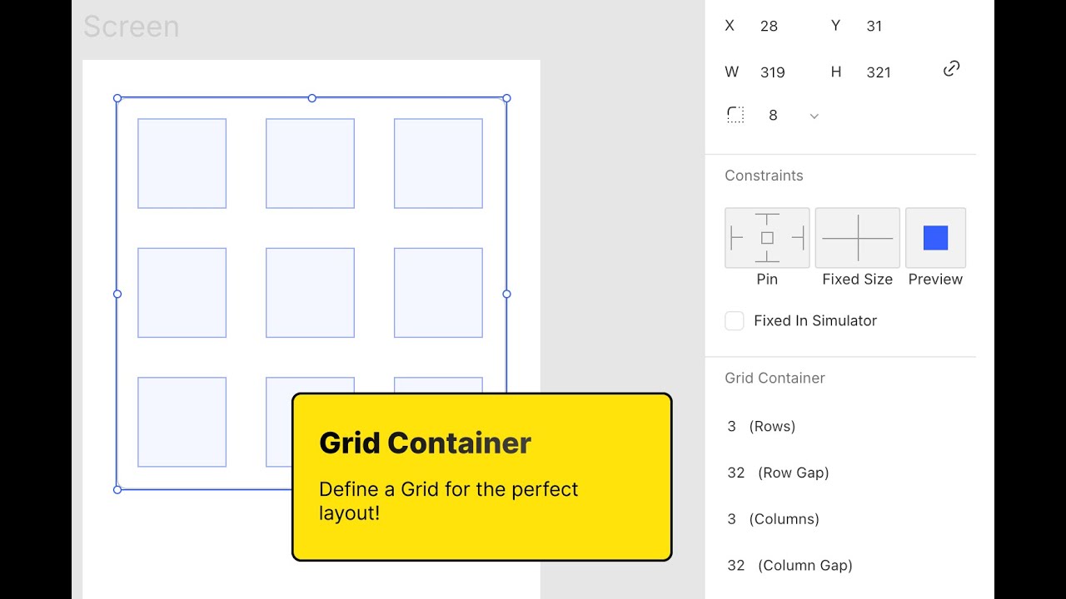Click the Fixed Size label
Image resolution: width=1066 pixels, height=599 pixels.
click(857, 279)
